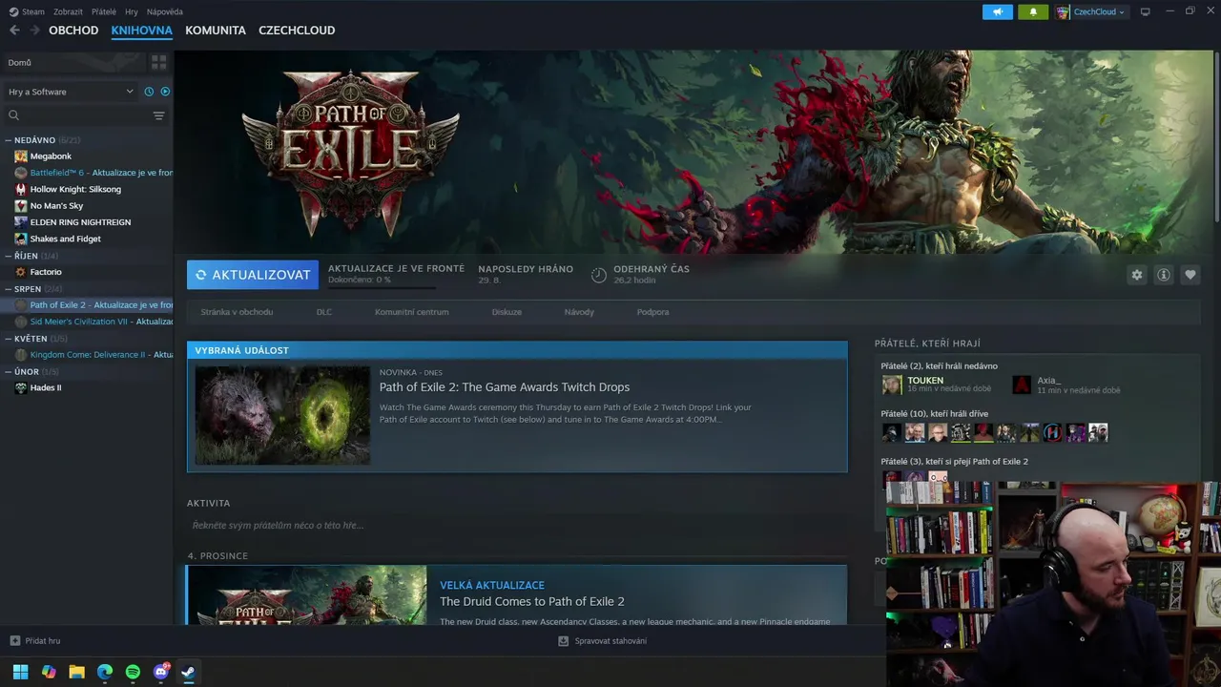Image resolution: width=1221 pixels, height=687 pixels.
Task: Click the Megabonk game icon
Action: pos(21,156)
